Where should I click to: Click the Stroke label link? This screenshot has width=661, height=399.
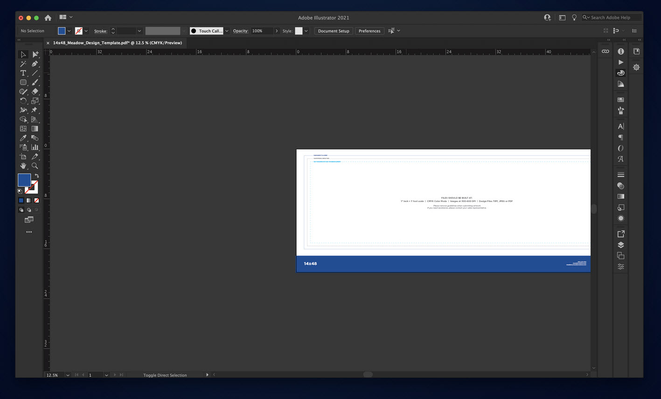point(101,31)
